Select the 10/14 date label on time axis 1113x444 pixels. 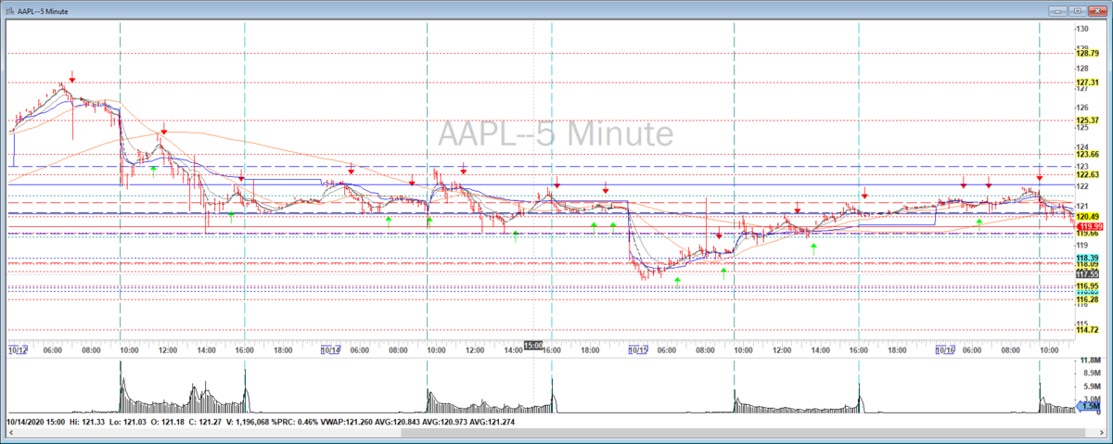(330, 349)
